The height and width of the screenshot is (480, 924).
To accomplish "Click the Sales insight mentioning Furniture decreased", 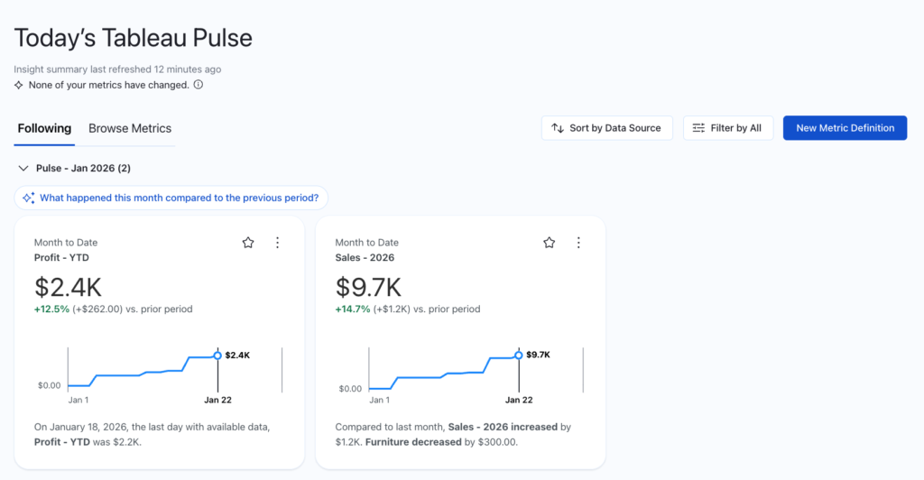I will click(x=453, y=434).
